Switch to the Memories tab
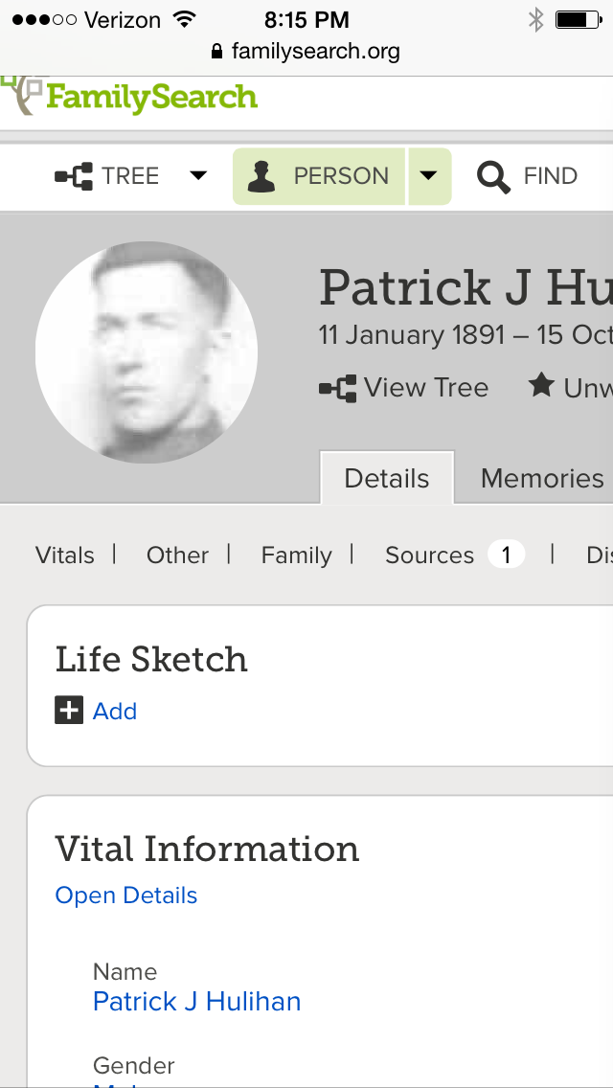This screenshot has height=1088, width=613. (541, 478)
